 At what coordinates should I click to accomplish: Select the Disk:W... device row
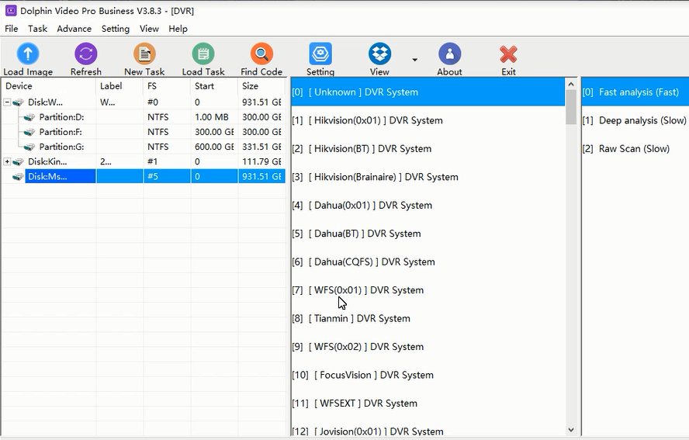tap(144, 102)
